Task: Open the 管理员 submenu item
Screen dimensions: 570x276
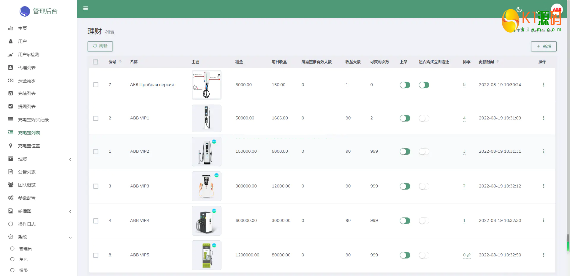Action: click(39, 248)
